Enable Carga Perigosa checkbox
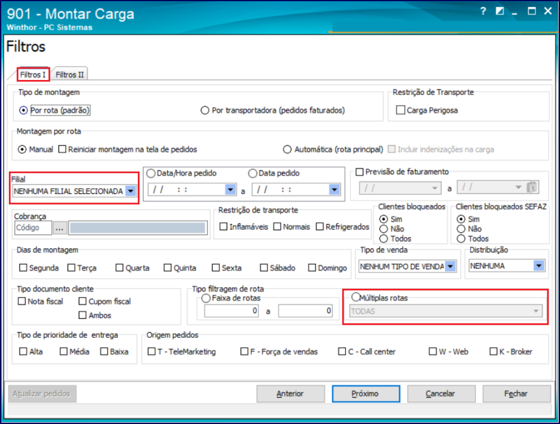This screenshot has width=560, height=424. click(401, 110)
